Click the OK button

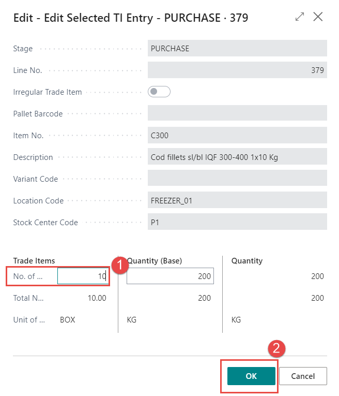click(x=251, y=376)
